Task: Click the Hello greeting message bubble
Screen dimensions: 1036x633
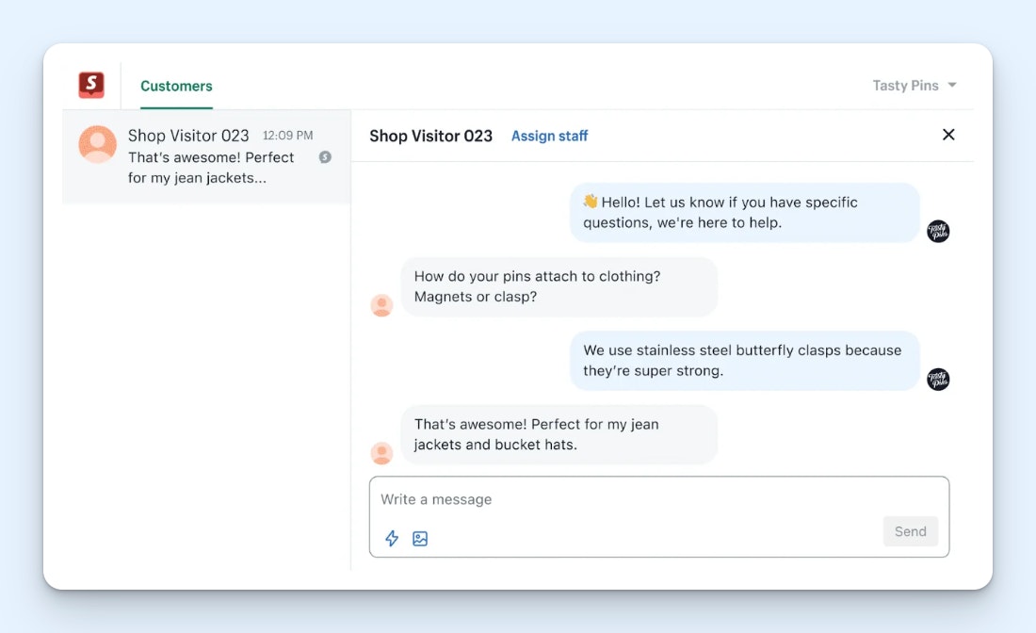Action: pos(744,213)
